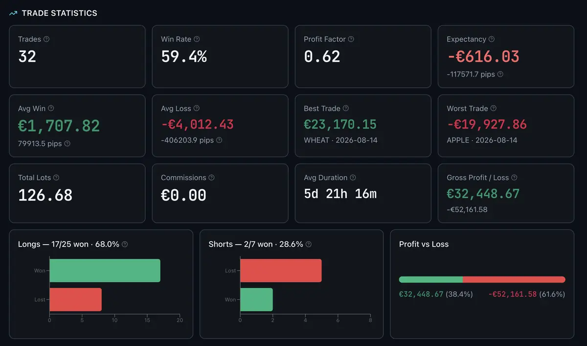Click the help icon beside Win Rate
Image resolution: width=587 pixels, height=346 pixels.
tap(196, 39)
